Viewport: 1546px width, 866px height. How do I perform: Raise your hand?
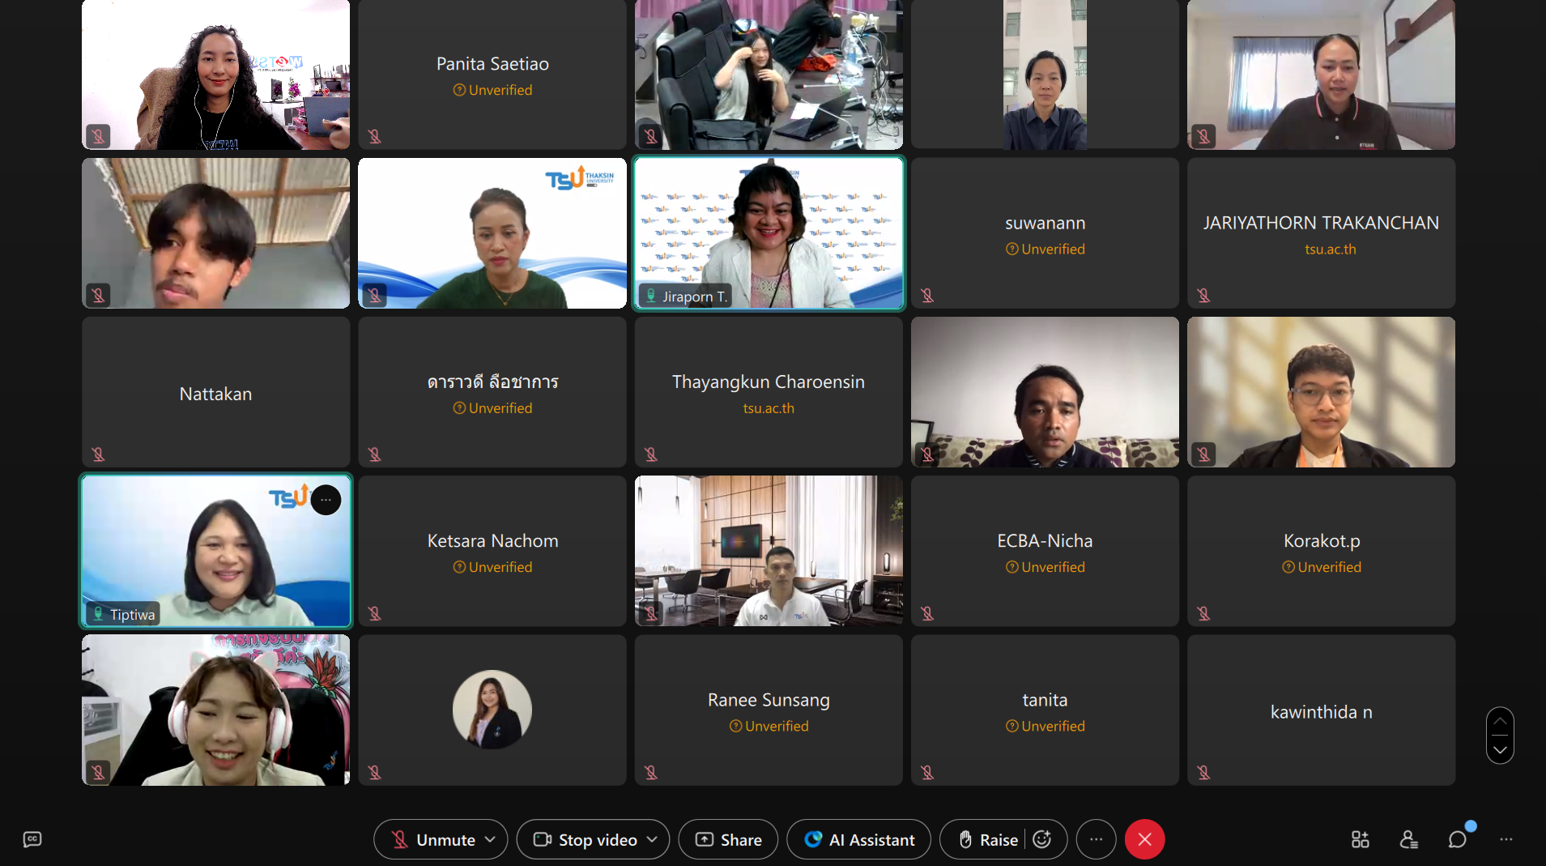(988, 839)
